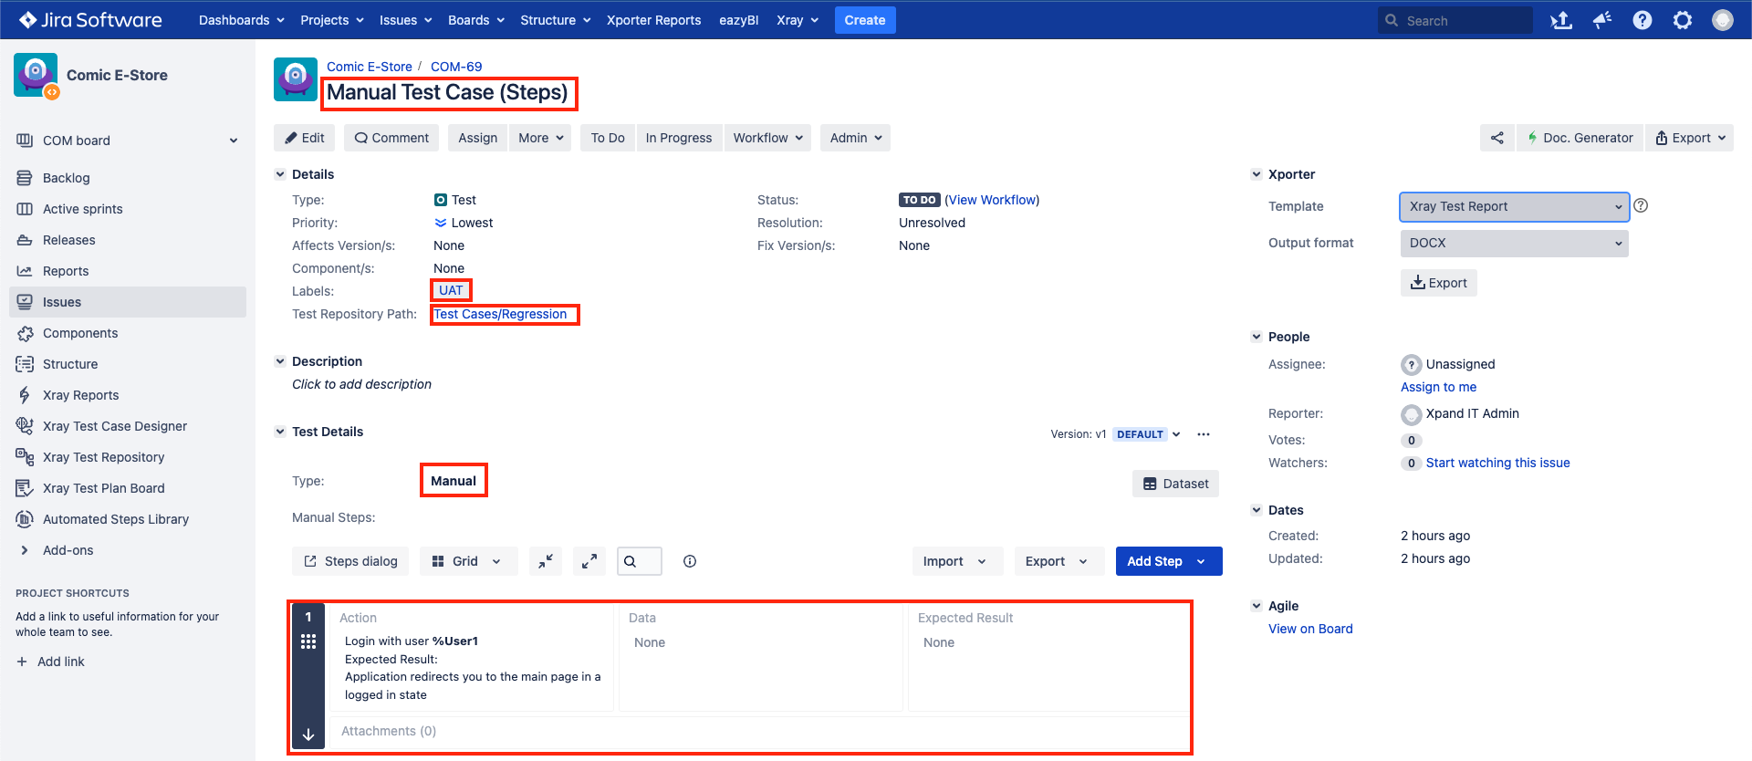Expand the COM board dropdown
The width and height of the screenshot is (1752, 761).
pos(234,141)
